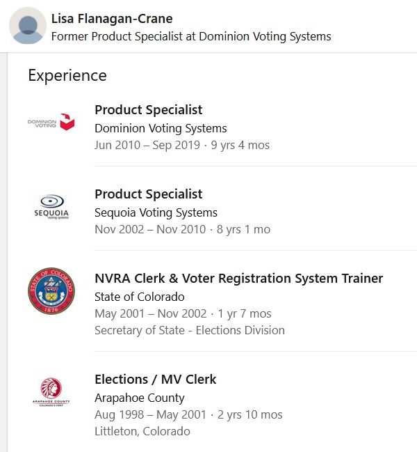Select the Littleton, Colorado location text
Viewport: 417px width, 452px height.
point(142,431)
